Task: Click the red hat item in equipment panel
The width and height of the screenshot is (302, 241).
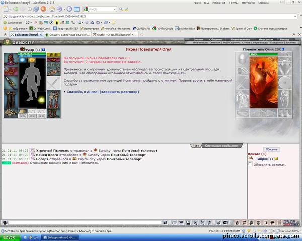Action: coord(11,59)
